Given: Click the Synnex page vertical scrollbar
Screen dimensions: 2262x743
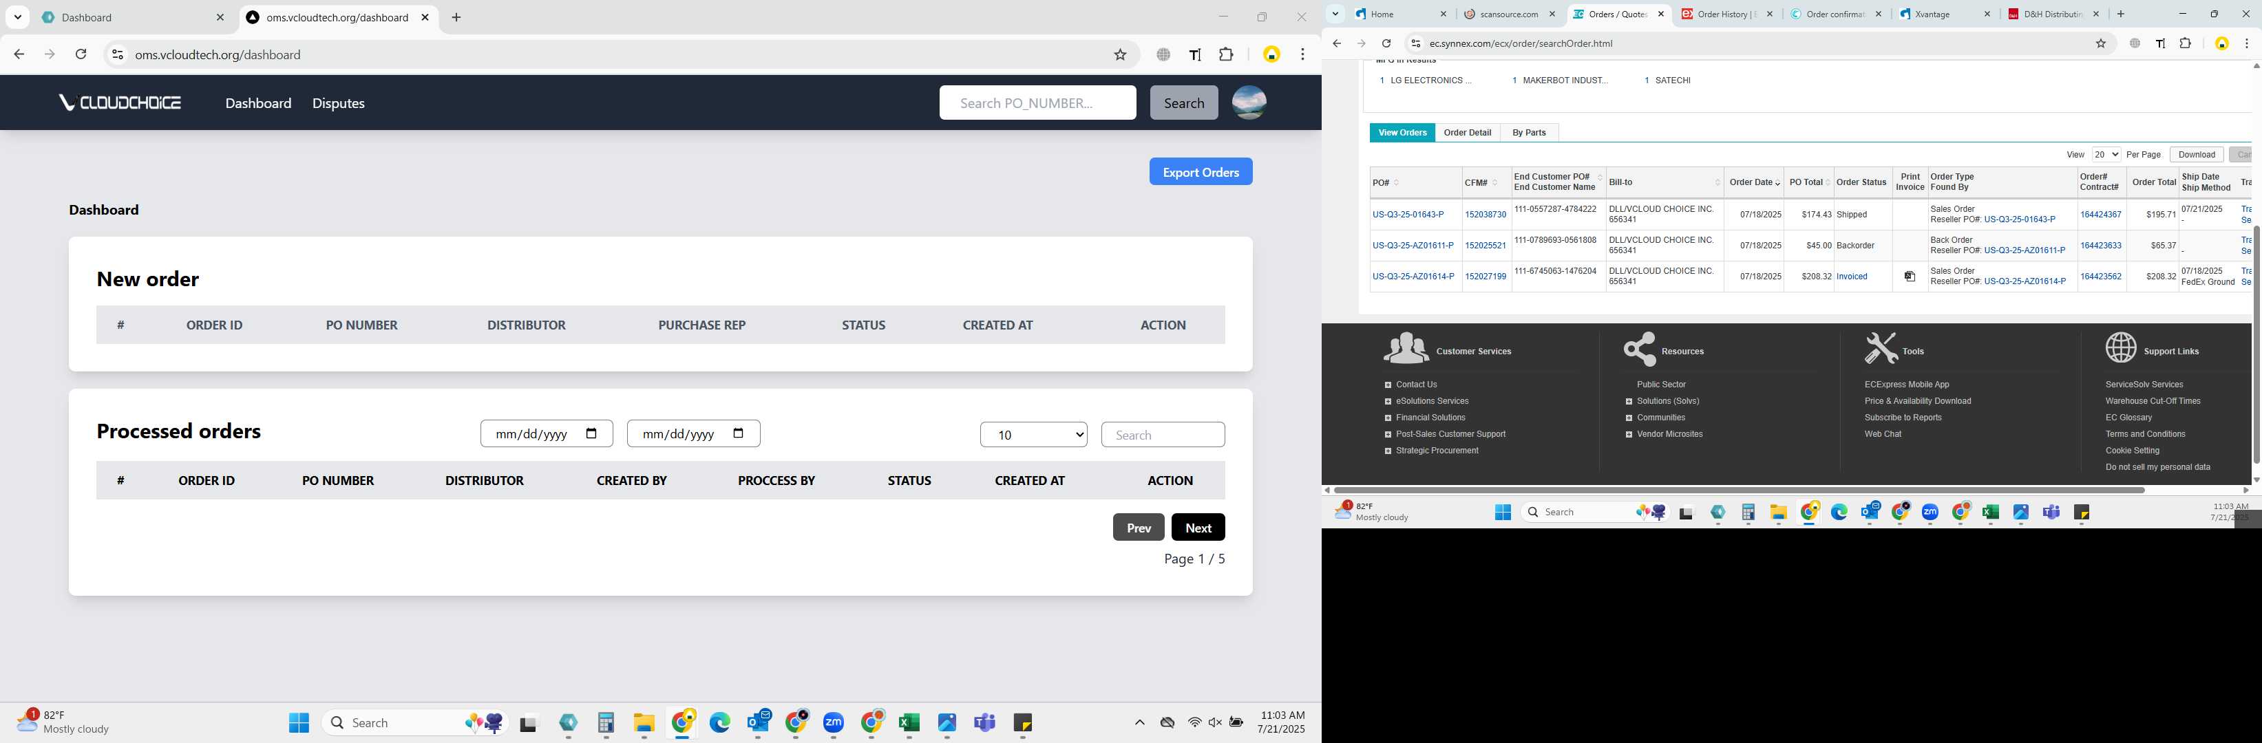Looking at the screenshot, I should [x=2256, y=343].
